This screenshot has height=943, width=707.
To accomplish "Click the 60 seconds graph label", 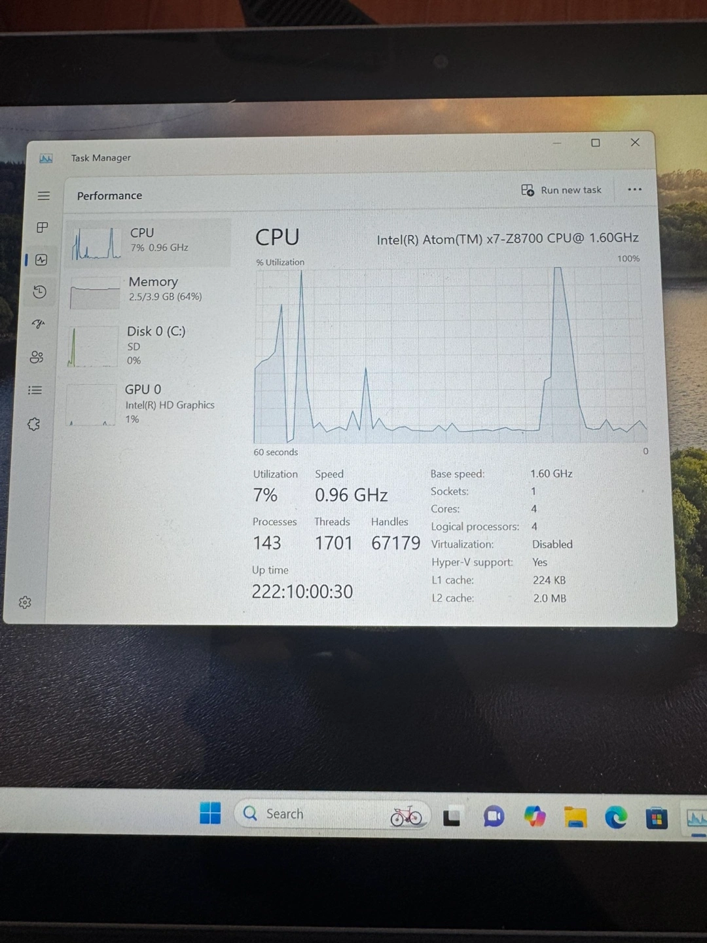I will (x=276, y=452).
